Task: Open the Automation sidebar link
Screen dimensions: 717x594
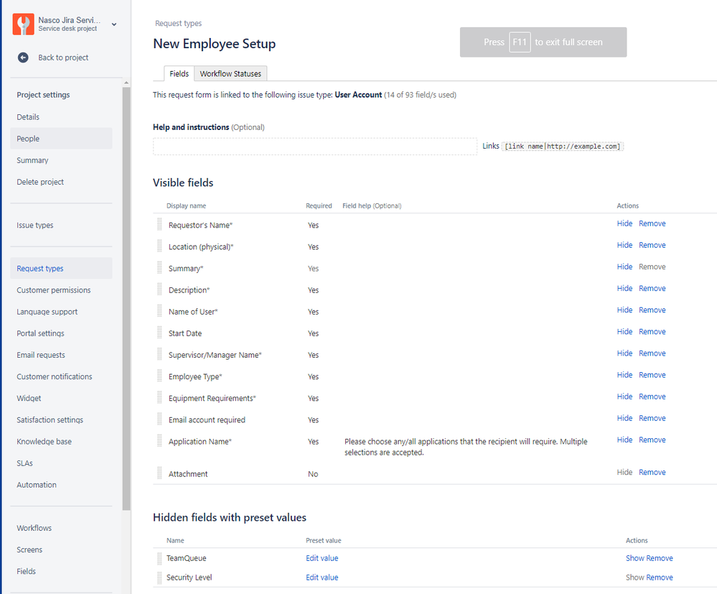Action: [36, 484]
